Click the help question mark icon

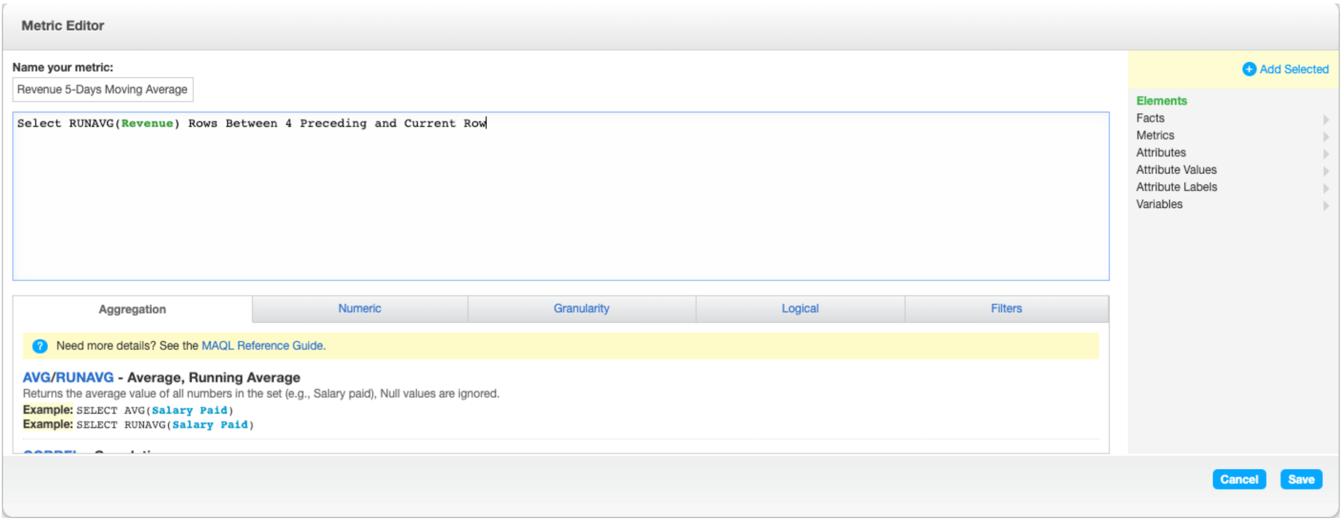coord(40,345)
